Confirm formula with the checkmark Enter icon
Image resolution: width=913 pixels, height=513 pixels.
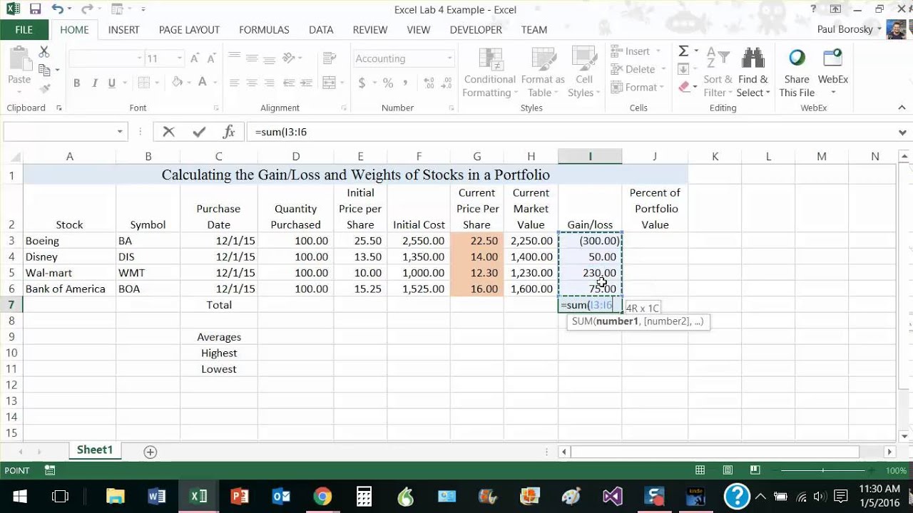point(199,132)
